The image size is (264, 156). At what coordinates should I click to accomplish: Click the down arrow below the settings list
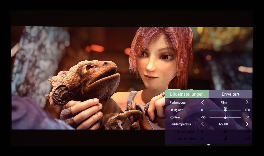coord(209,145)
